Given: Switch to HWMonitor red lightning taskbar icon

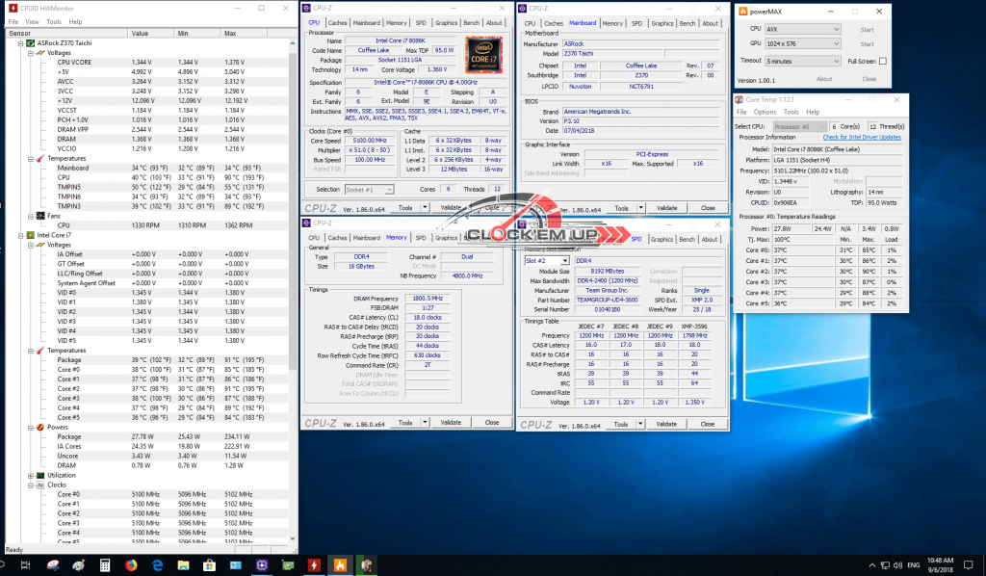Looking at the screenshot, I should click(x=314, y=565).
